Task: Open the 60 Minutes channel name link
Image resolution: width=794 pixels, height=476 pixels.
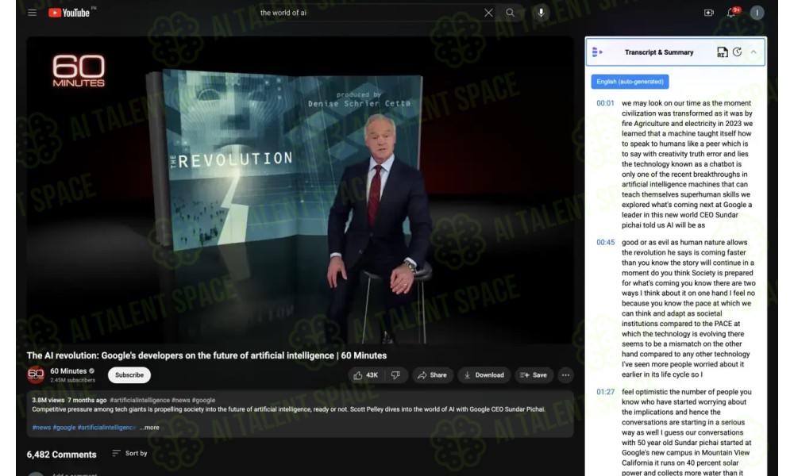Action: 68,370
